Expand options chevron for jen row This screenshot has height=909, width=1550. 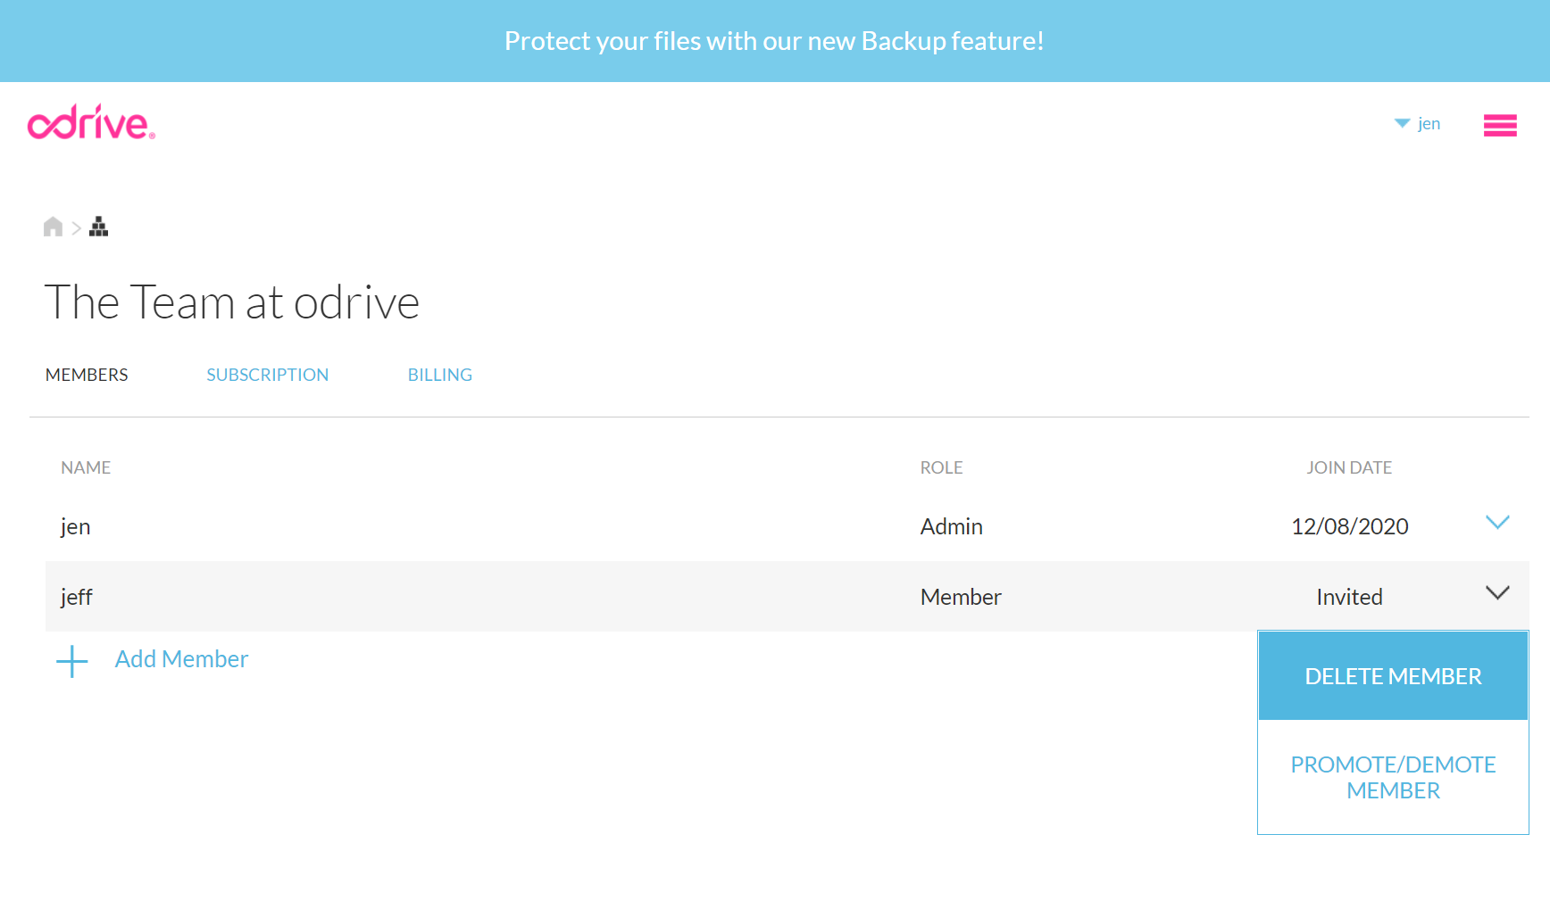click(x=1496, y=523)
